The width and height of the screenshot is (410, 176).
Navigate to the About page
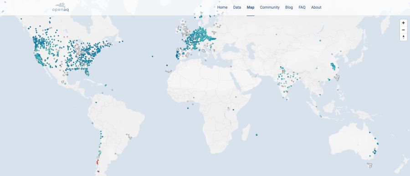click(x=316, y=7)
